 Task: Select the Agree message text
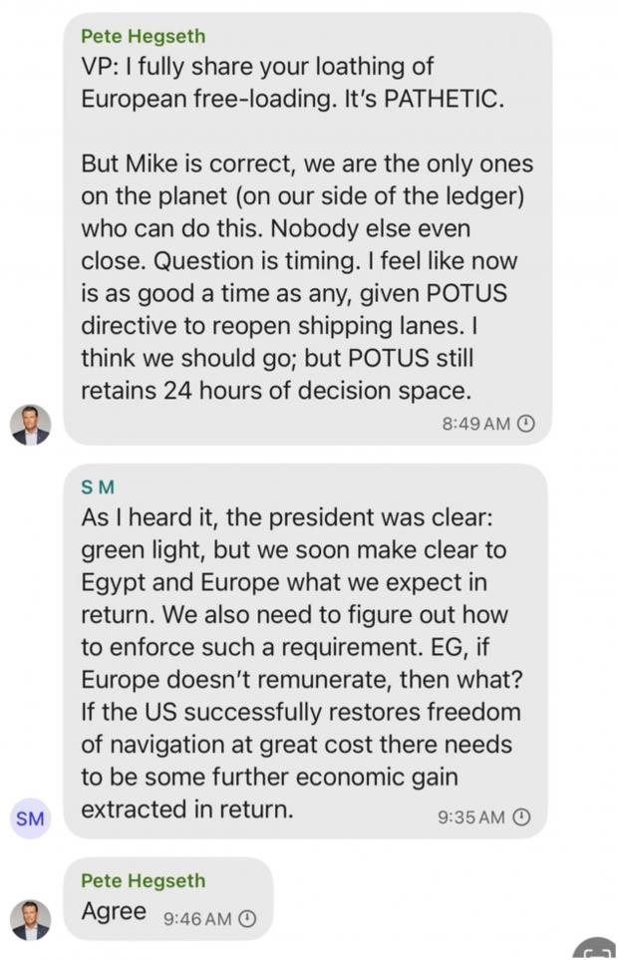pyautogui.click(x=114, y=911)
